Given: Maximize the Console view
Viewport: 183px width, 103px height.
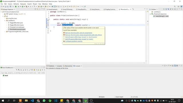Looking at the screenshot, I should click(x=182, y=66).
